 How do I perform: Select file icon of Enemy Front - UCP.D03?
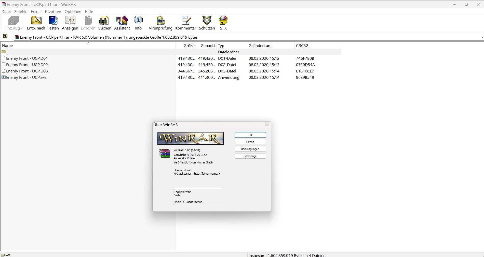[4, 71]
